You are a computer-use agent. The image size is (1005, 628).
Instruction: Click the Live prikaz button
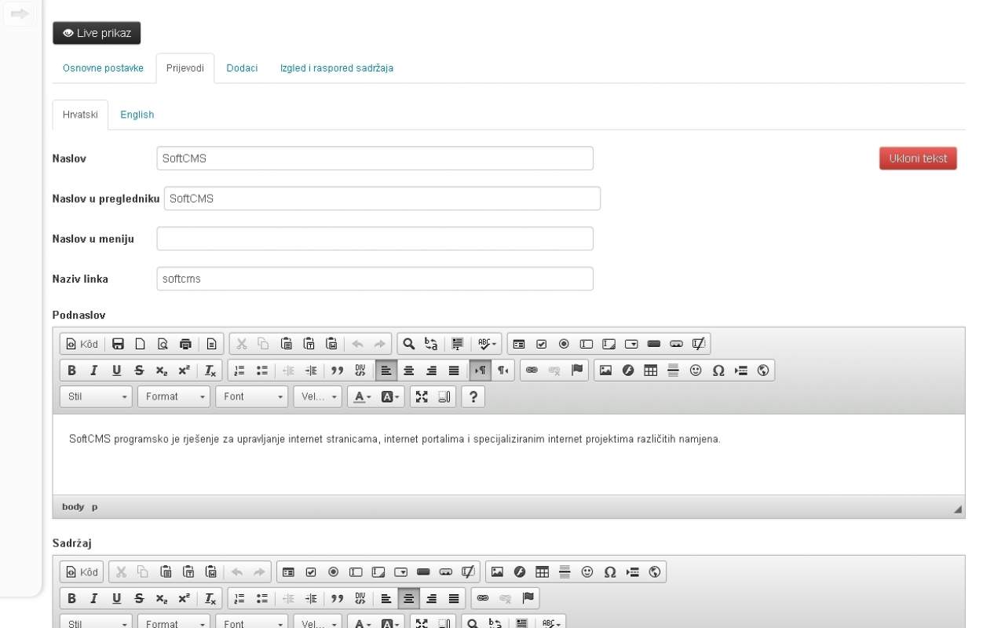tap(97, 33)
